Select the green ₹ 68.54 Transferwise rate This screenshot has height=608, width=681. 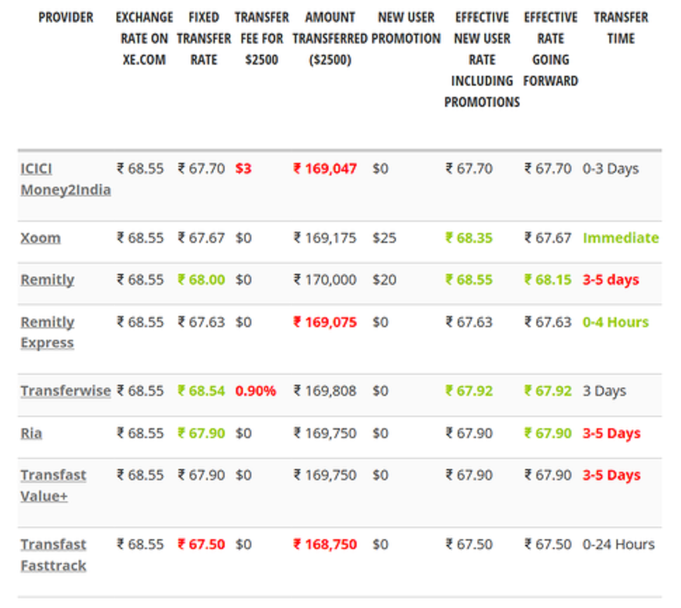201,391
